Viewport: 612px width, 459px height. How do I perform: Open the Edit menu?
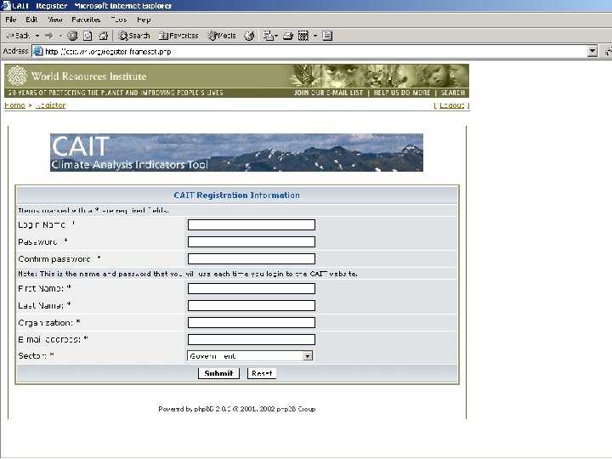[x=31, y=20]
